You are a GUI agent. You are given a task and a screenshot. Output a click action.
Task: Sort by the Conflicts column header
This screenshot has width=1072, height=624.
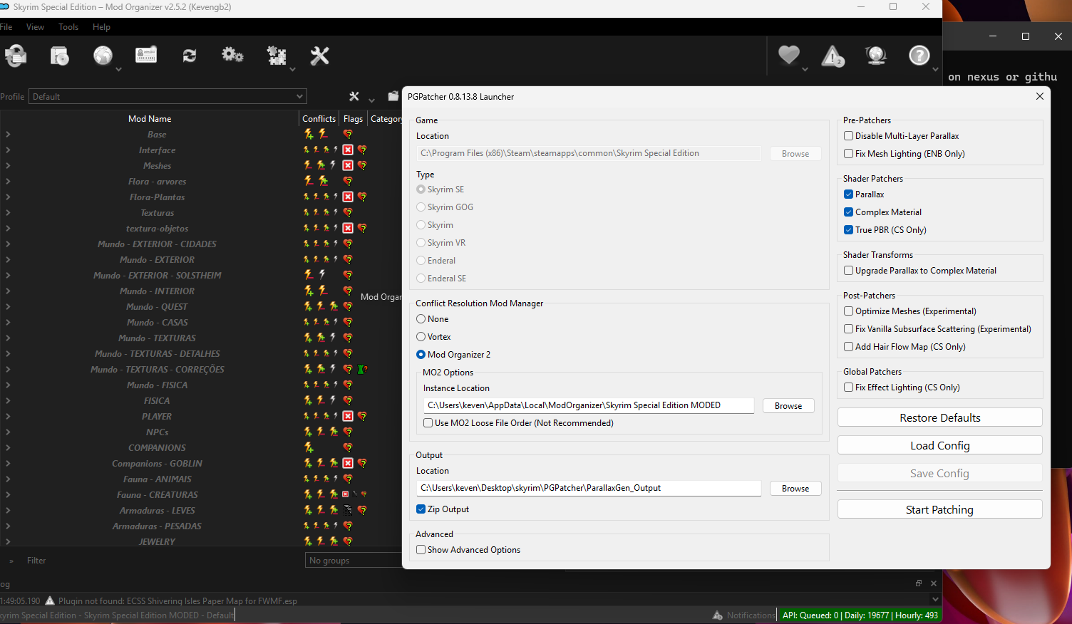pyautogui.click(x=319, y=119)
